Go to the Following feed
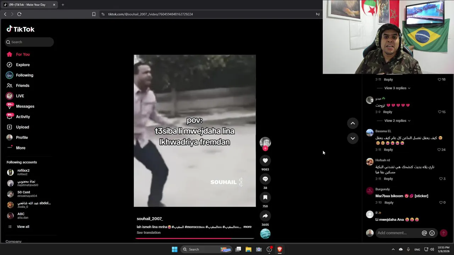 coord(20,75)
